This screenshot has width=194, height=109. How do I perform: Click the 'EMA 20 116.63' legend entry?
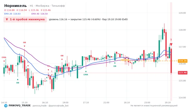tap(12, 14)
